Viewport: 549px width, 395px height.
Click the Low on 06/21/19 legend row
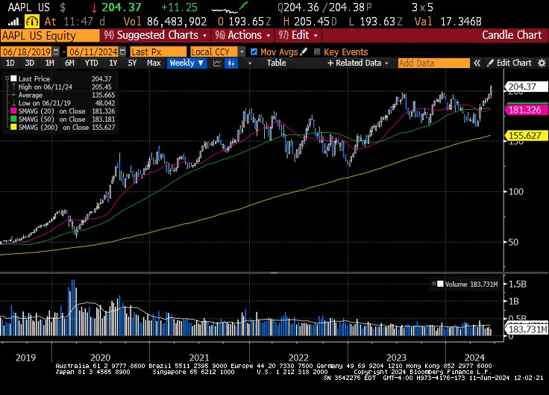pyautogui.click(x=63, y=103)
